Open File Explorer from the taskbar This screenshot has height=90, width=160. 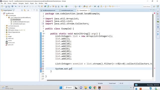tap(85, 87)
